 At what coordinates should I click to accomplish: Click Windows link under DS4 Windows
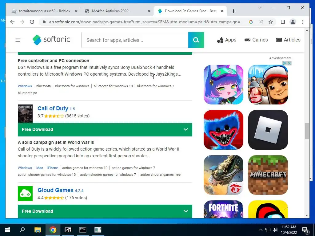[25, 86]
